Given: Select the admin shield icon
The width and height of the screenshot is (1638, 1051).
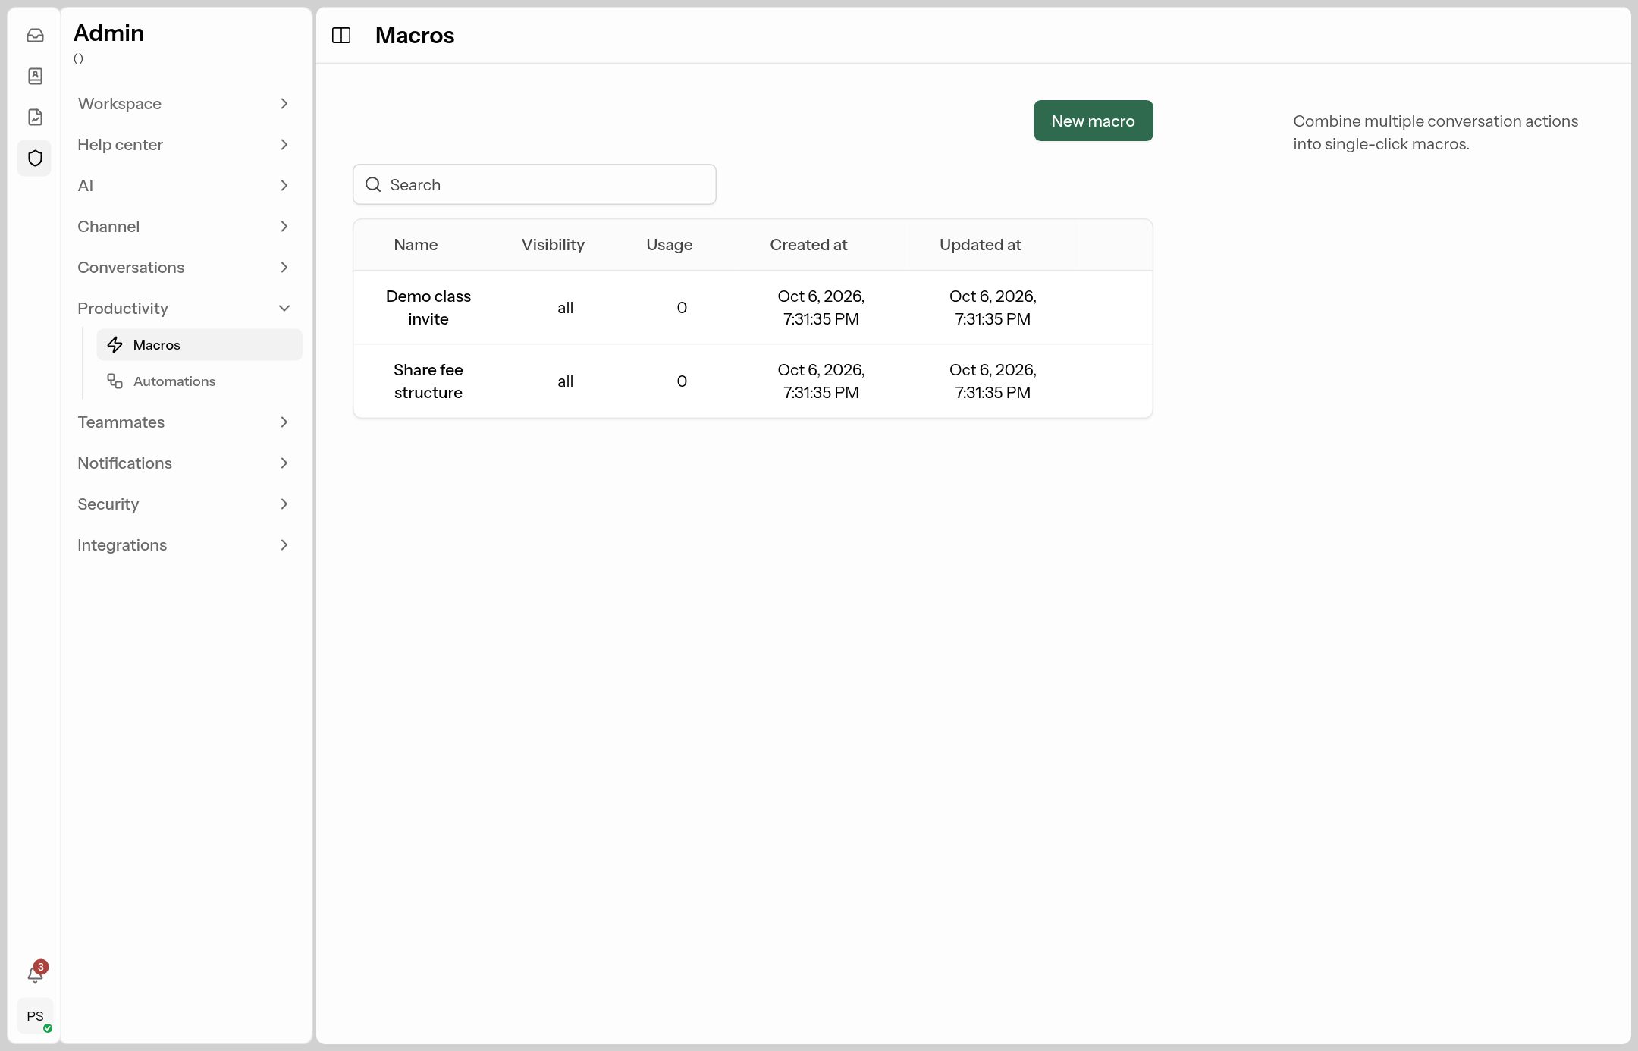Looking at the screenshot, I should click(x=35, y=158).
